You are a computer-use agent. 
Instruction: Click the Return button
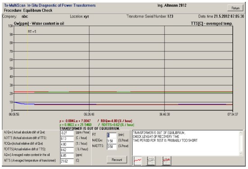pyautogui.click(x=235, y=8)
